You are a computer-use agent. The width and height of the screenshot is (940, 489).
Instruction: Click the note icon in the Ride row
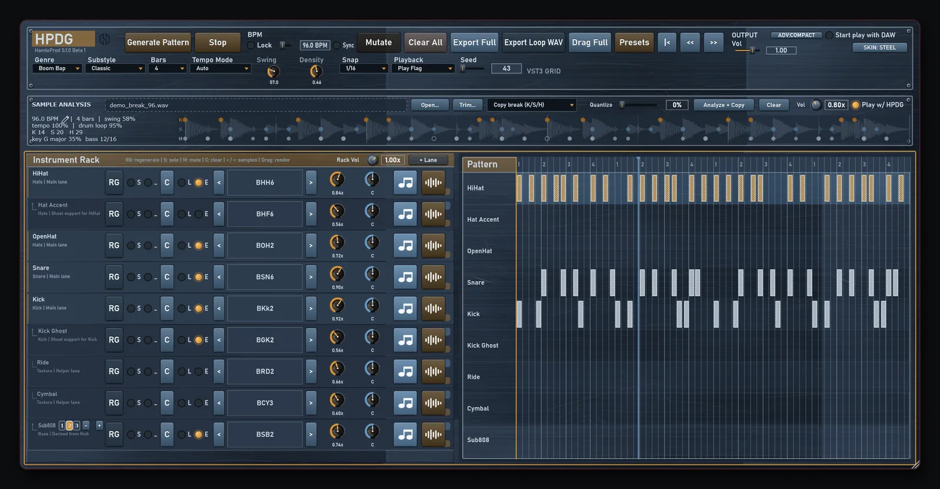tap(405, 372)
